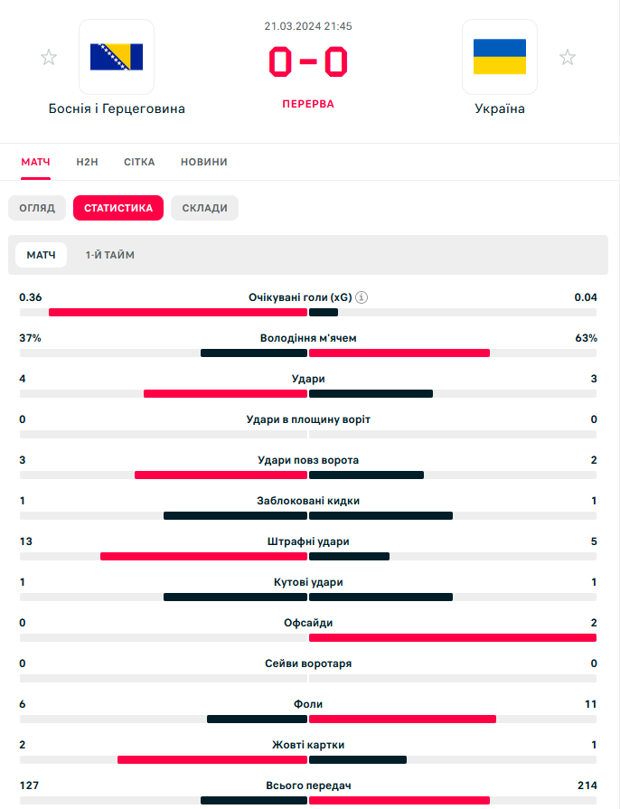Open the xG info icon
Screen dimensions: 620x809
click(x=362, y=297)
